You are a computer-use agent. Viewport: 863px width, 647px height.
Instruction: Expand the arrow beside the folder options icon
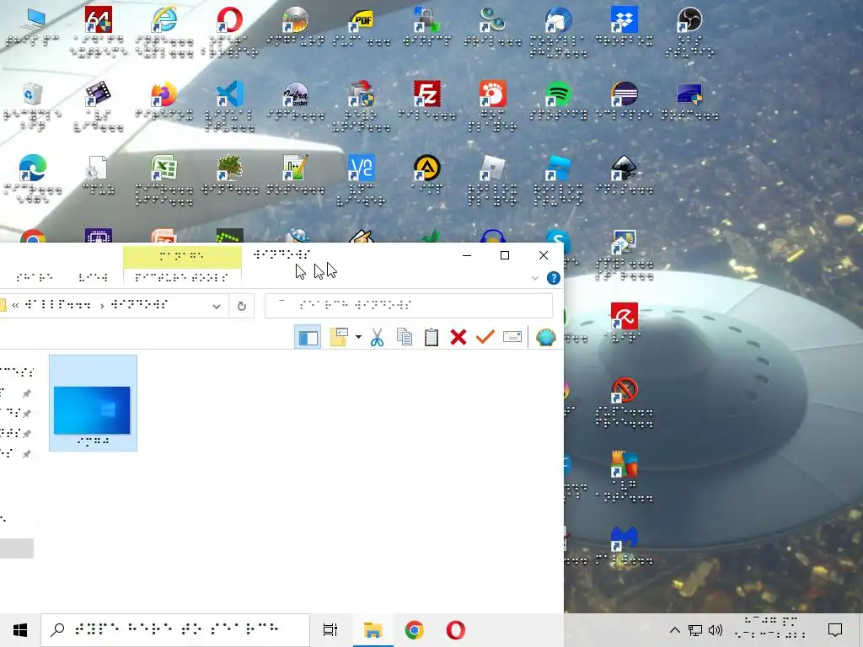point(358,337)
